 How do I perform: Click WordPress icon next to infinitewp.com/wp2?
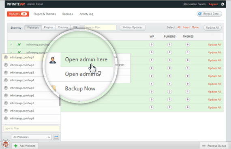6,65
